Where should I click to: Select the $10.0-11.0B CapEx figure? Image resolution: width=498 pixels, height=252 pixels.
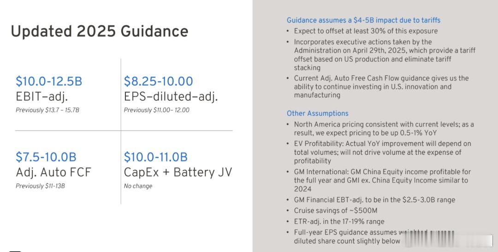point(156,157)
